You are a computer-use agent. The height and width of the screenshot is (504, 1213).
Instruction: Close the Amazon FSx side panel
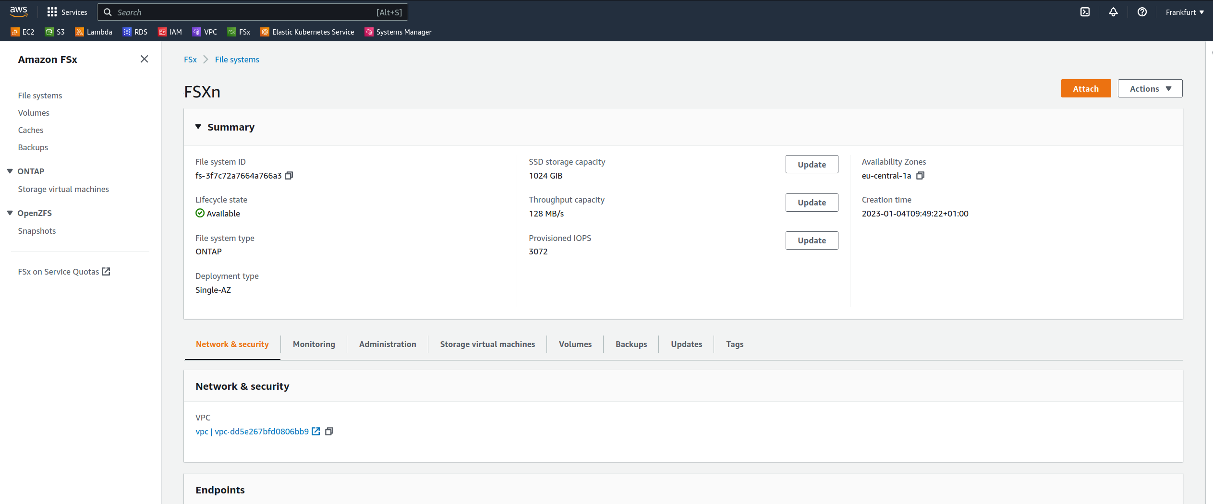(x=144, y=59)
